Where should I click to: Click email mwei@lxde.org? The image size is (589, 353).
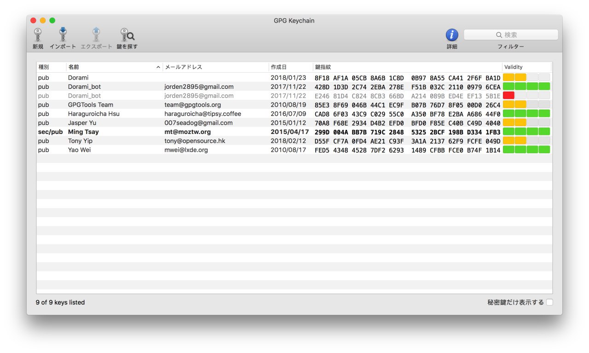click(186, 150)
